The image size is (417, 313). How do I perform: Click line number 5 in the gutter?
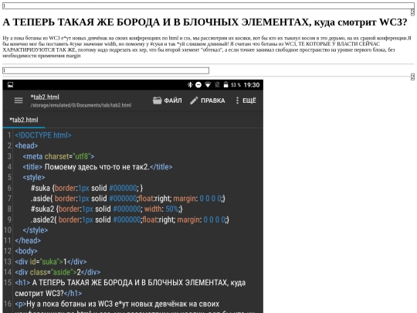click(x=9, y=177)
